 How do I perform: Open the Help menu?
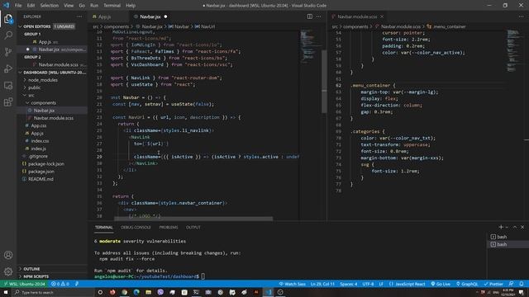tap(131, 6)
